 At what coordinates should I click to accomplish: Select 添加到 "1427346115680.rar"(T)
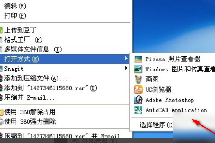pos(51,88)
